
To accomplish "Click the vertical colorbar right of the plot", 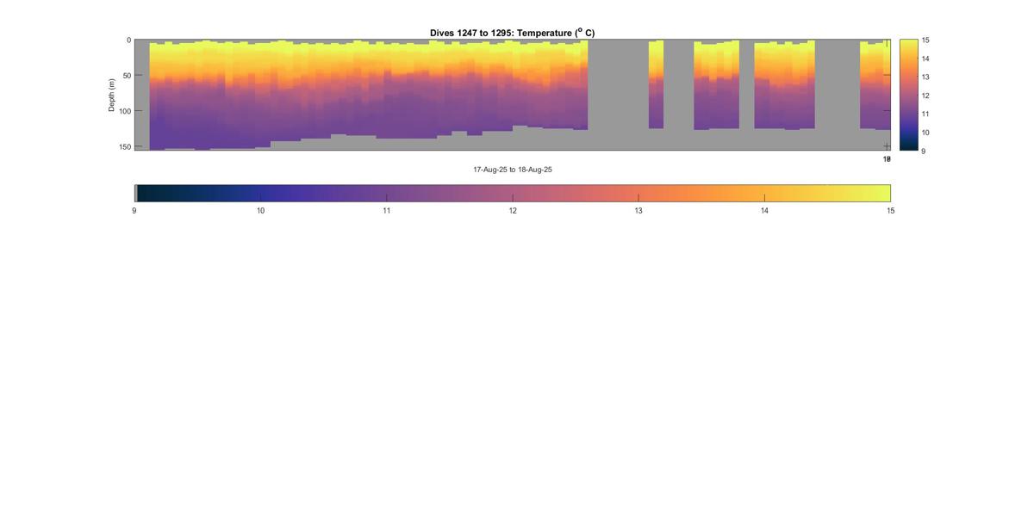I will coord(907,95).
